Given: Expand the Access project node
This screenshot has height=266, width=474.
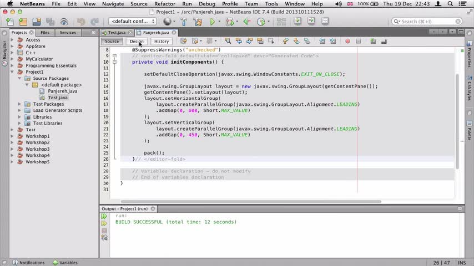Looking at the screenshot, I should (12, 39).
